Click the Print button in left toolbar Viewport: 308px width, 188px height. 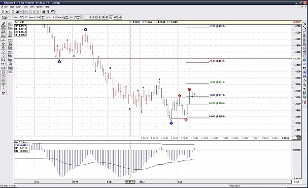click(x=10, y=51)
